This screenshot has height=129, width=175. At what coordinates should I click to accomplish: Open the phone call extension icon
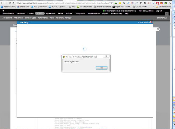153,3
